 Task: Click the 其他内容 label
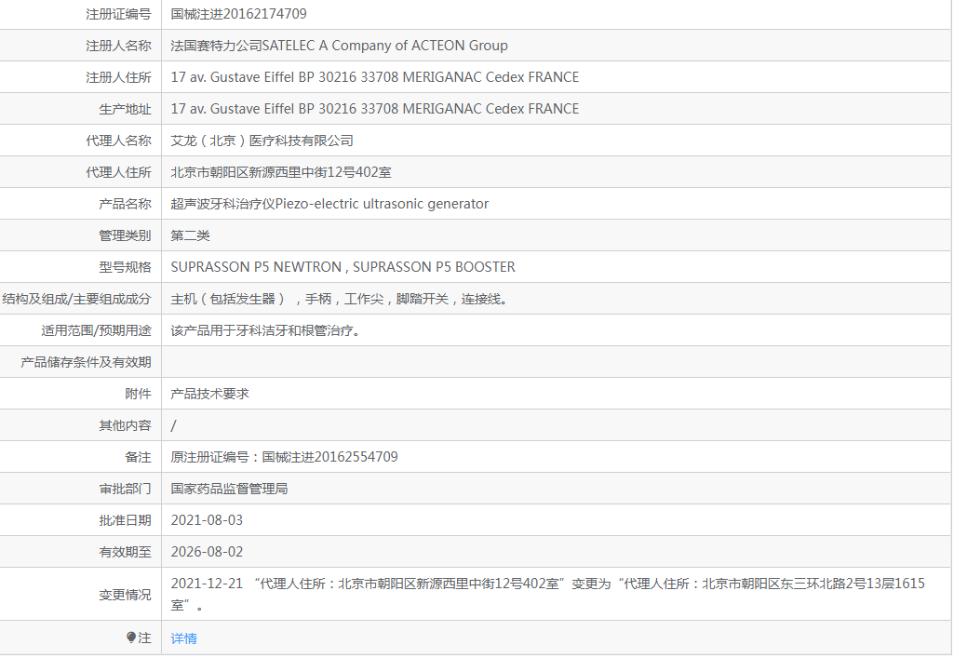click(125, 425)
